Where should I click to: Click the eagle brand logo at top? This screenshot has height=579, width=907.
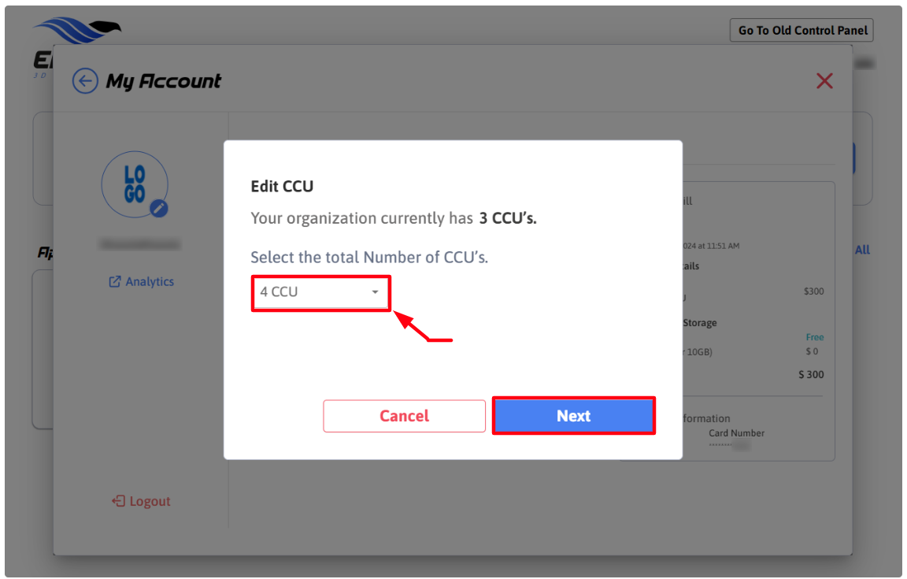coord(77,32)
